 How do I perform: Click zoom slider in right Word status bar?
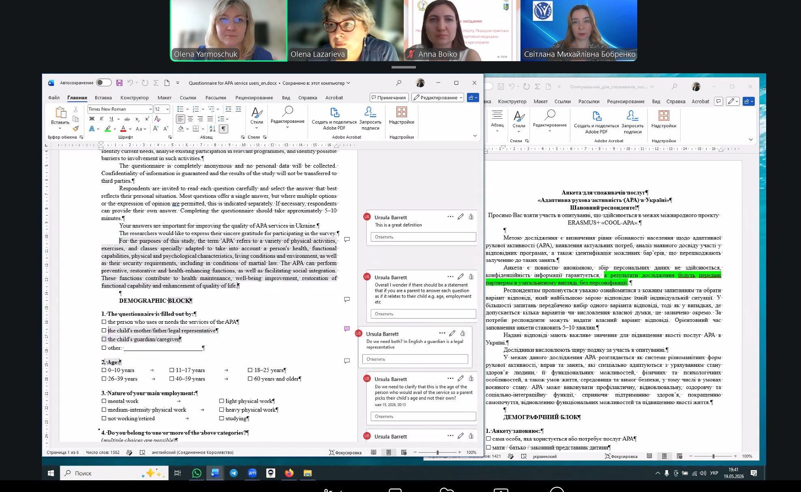(x=713, y=456)
